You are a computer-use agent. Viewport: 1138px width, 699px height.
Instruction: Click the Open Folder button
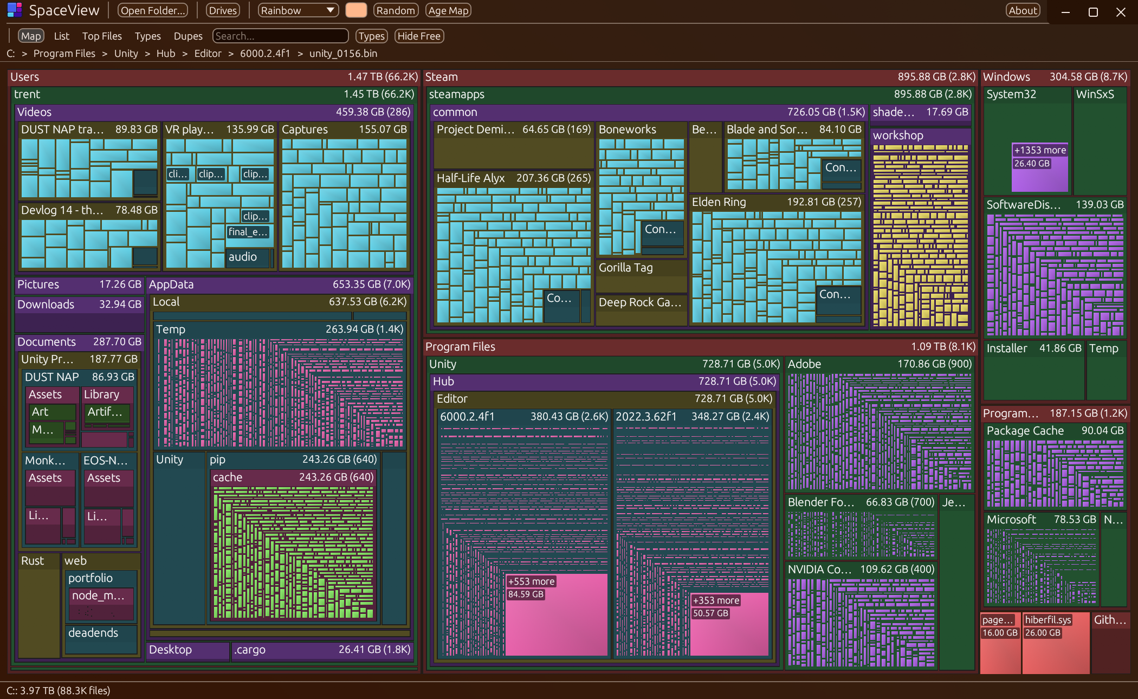153,10
